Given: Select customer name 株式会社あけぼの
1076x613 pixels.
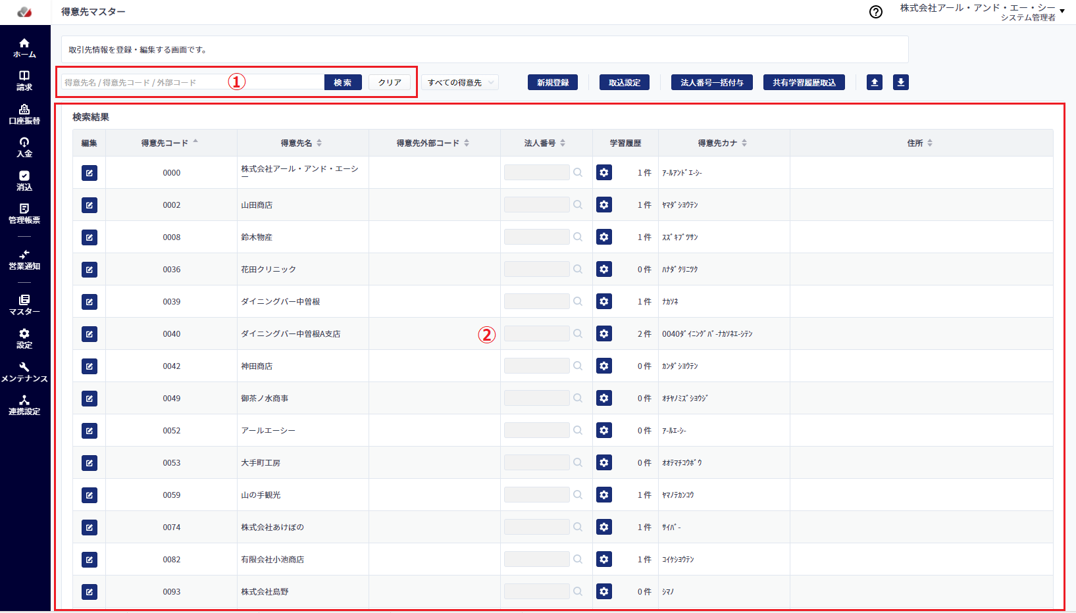Looking at the screenshot, I should click(272, 527).
